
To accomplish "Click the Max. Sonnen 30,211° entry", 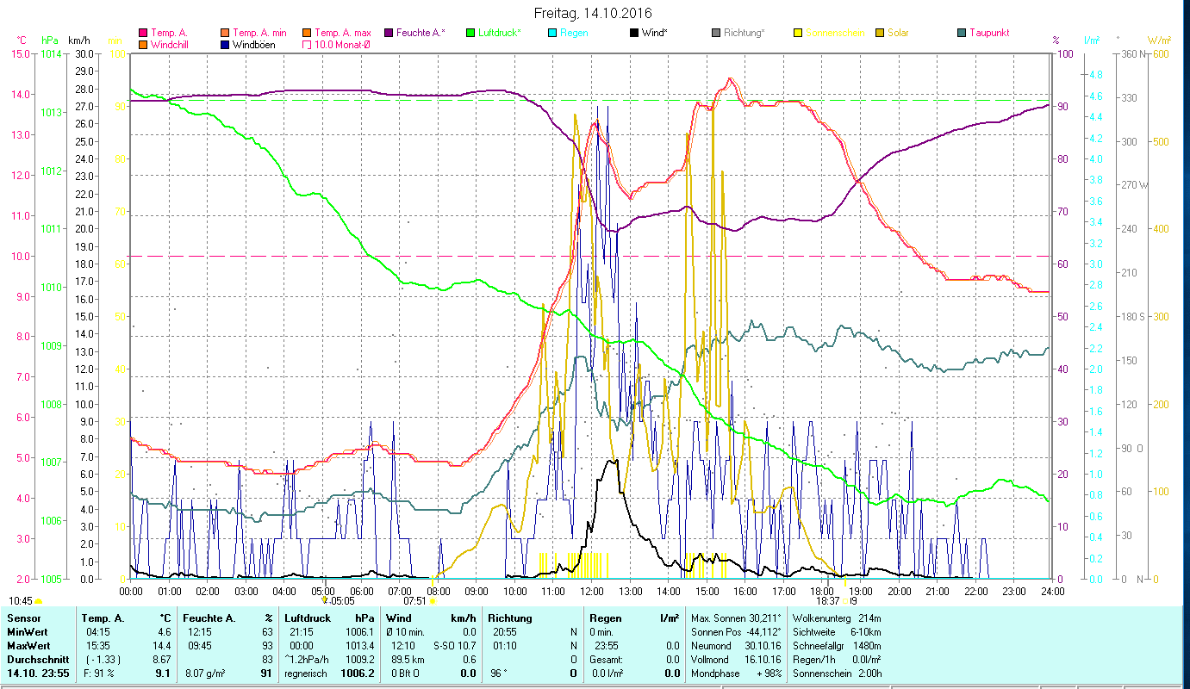I will tap(736, 618).
